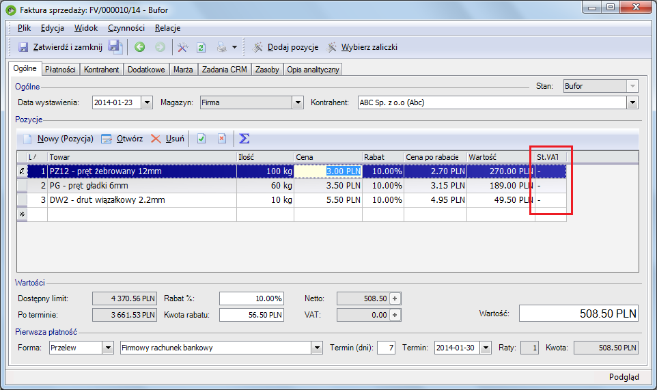Click the Wartość total field

(x=578, y=314)
